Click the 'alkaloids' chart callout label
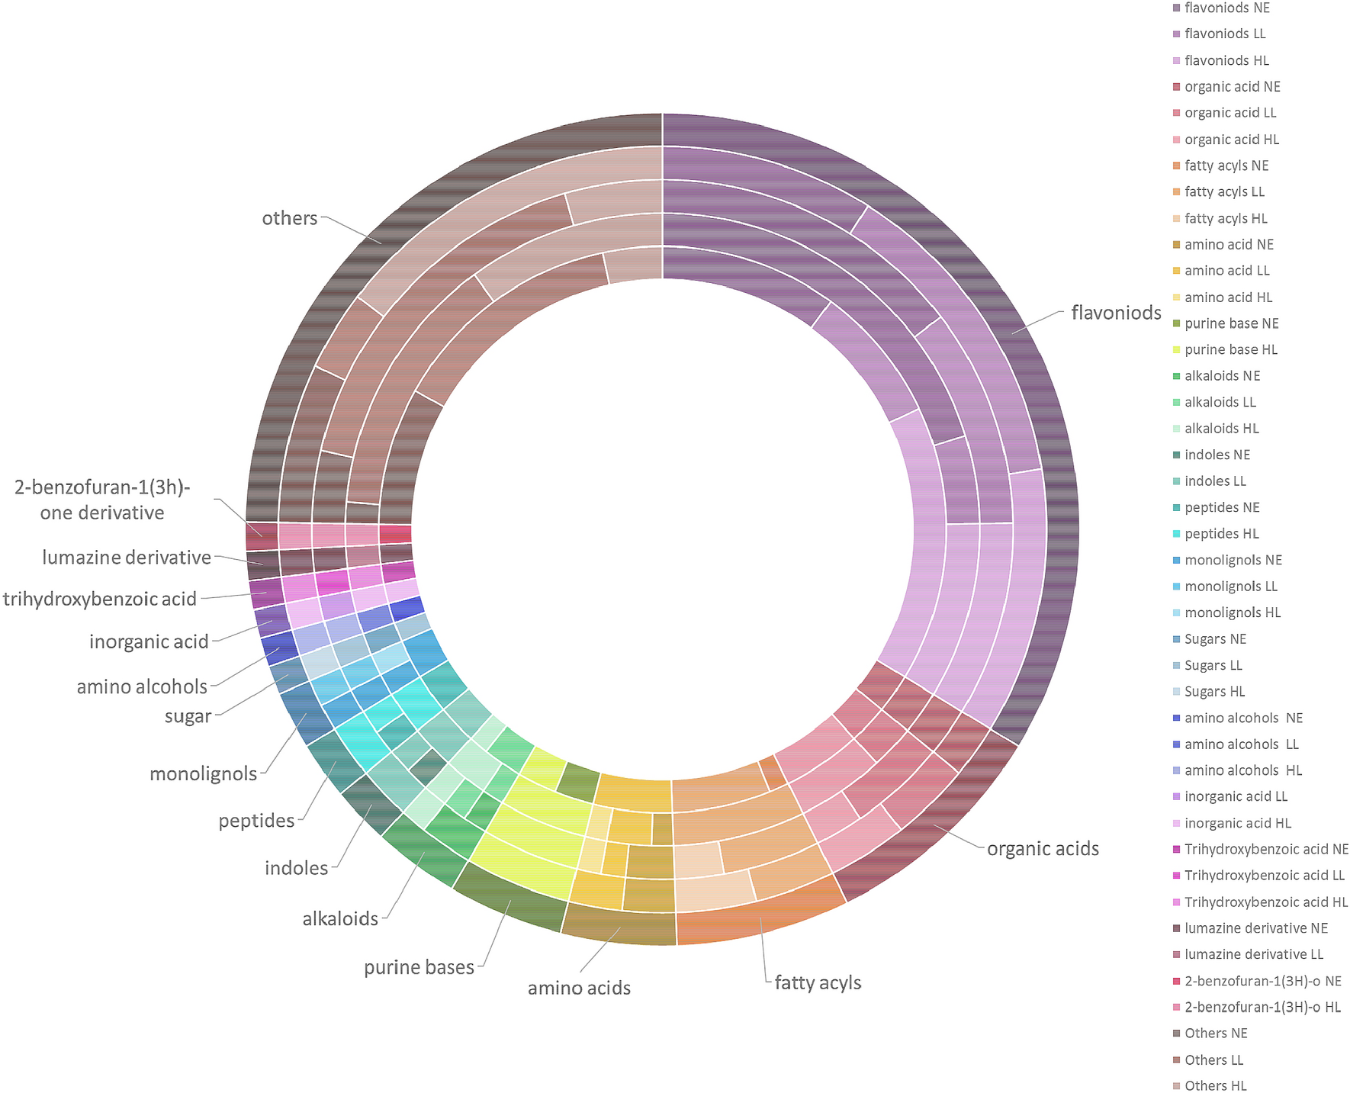Screen dimensions: 1350x1093 point(340,919)
